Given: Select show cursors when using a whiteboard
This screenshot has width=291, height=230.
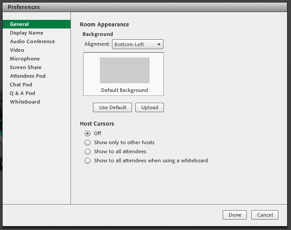Looking at the screenshot, I should (88, 161).
